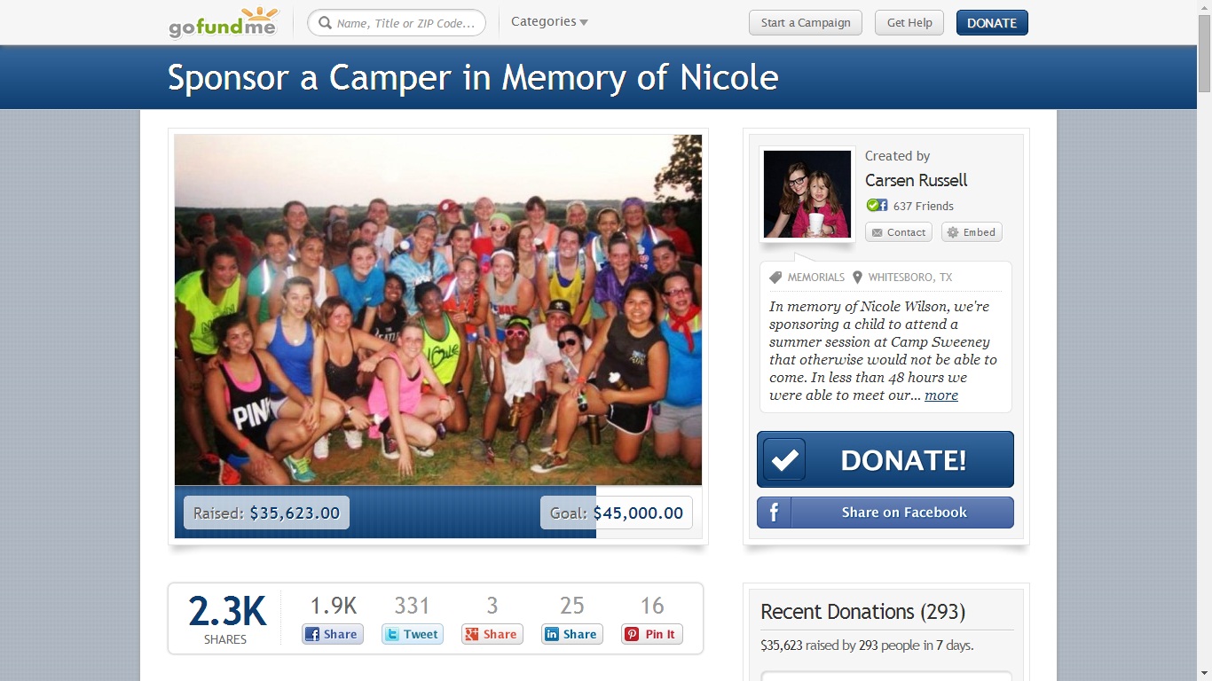Share on Google Plus
The image size is (1212, 681).
(492, 634)
